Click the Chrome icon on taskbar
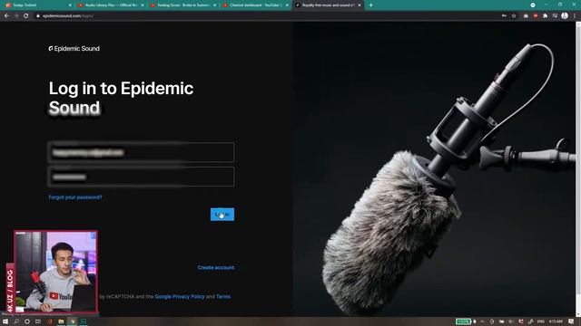581x326 pixels. [73, 321]
